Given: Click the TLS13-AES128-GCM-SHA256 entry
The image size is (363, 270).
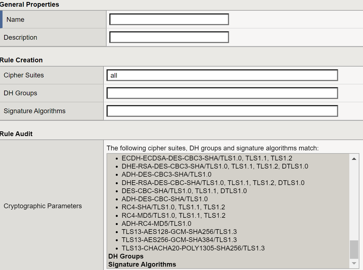Looking at the screenshot, I should [179, 232].
